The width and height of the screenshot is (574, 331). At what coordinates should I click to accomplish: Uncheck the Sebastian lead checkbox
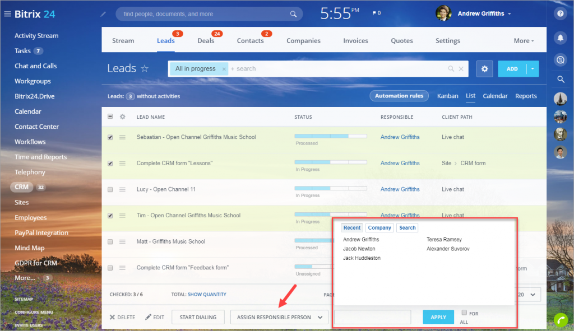tap(110, 138)
